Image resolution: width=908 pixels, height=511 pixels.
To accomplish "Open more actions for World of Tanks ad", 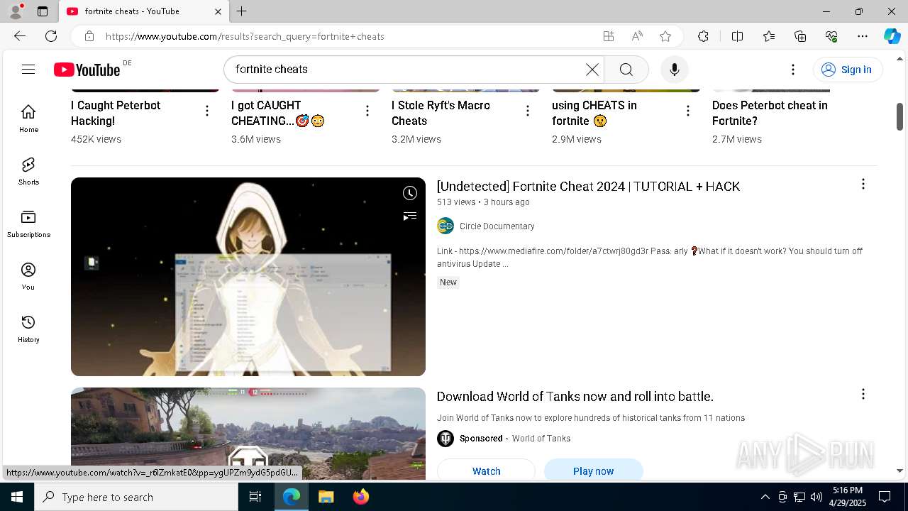I will coord(863,394).
